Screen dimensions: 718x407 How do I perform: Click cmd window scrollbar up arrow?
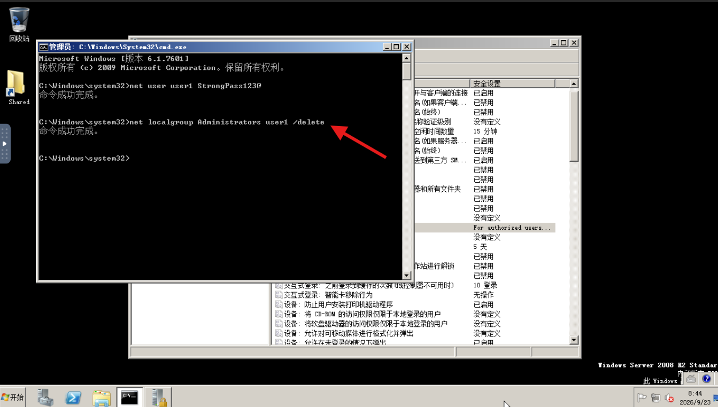[x=407, y=58]
